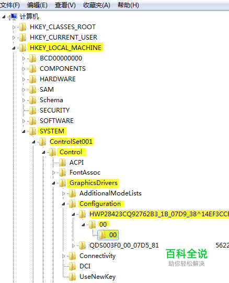Click the COMPONENTS folder icon
This screenshot has width=229, height=283.
click(33, 69)
